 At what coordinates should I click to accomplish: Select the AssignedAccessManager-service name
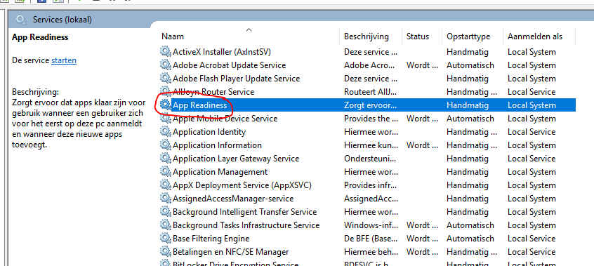[233, 198]
